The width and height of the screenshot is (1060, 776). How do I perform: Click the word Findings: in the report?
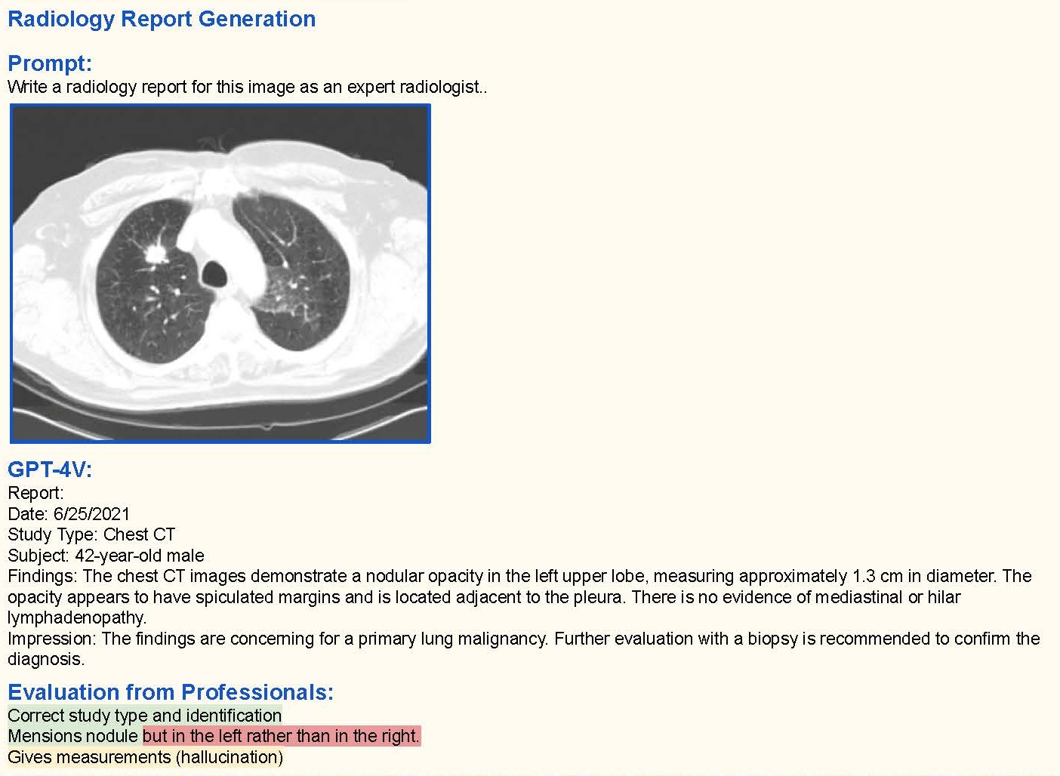coord(42,576)
